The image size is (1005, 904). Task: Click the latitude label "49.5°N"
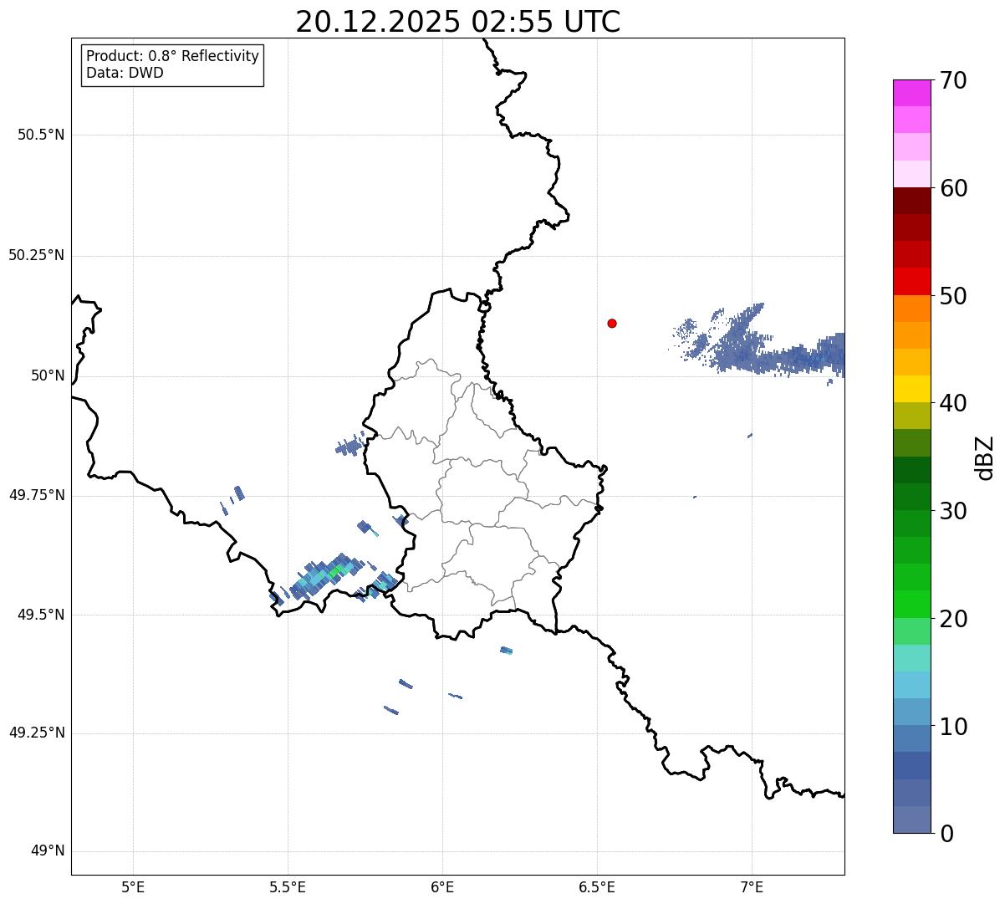(x=41, y=615)
